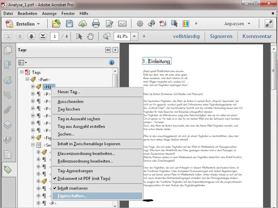Image resolution: width=278 pixels, height=208 pixels.
Task: Open the settings gear icon in toolbar
Action: tap(140, 24)
